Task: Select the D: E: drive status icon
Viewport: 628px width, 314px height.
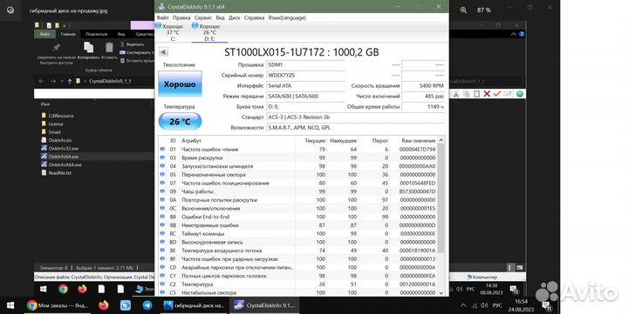Action: pyautogui.click(x=195, y=26)
